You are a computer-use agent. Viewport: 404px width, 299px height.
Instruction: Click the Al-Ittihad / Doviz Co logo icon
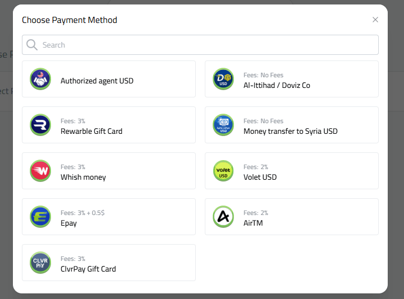(x=223, y=79)
